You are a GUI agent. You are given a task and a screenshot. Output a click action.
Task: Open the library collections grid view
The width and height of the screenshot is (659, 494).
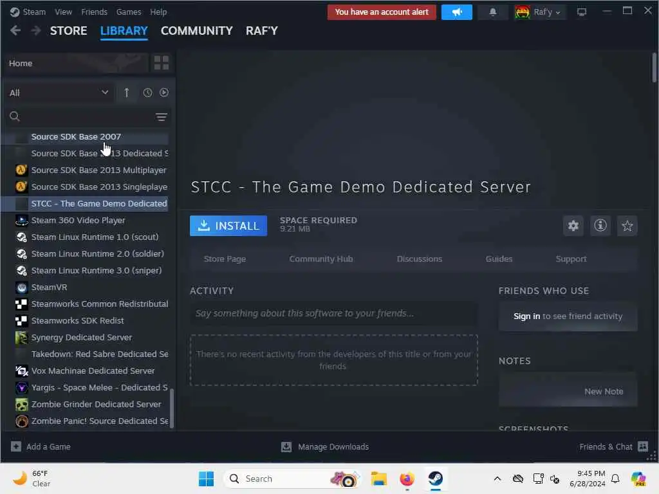162,63
